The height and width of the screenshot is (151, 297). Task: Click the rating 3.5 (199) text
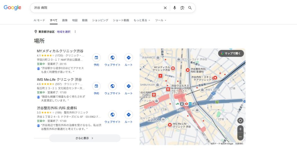click(x=49, y=113)
